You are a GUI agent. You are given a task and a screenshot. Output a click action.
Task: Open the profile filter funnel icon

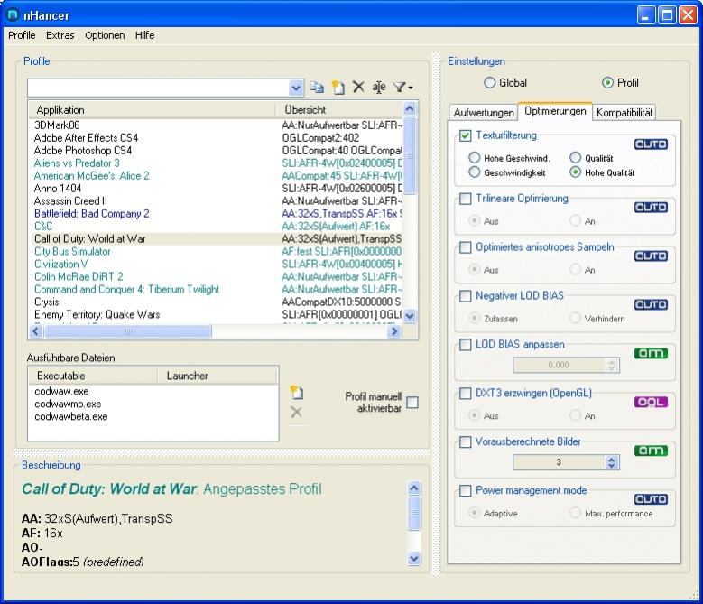point(402,87)
